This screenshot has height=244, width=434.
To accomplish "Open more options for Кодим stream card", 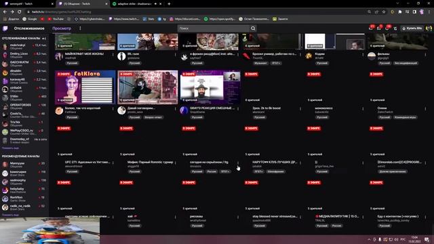I will 363,54.
